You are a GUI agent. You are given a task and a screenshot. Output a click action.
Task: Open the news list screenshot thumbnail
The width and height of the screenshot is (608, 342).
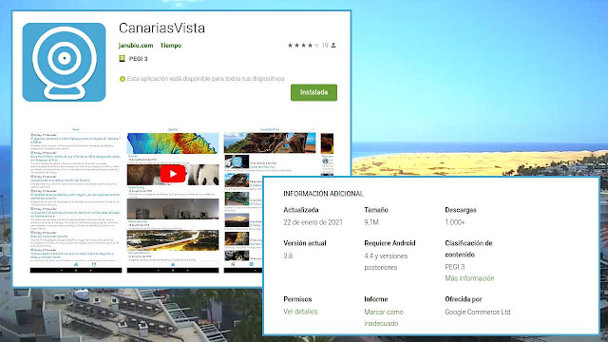point(76,200)
